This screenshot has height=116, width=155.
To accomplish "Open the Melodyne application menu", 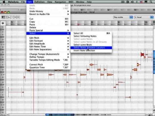I will pos(13,2).
